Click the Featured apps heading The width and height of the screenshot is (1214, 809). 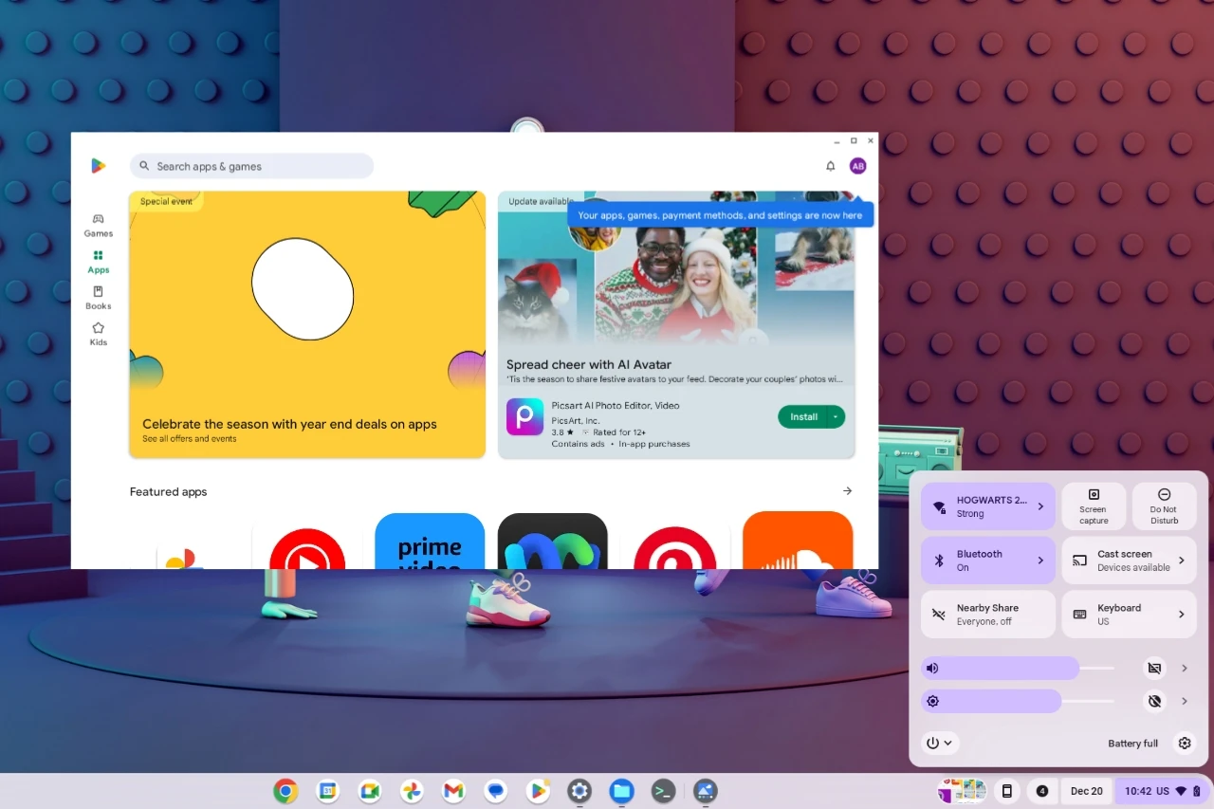pyautogui.click(x=168, y=491)
